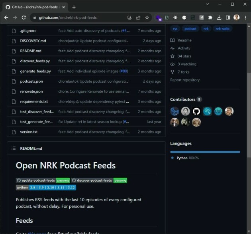The width and height of the screenshot is (251, 234).
Task: Open the test_discover_feed... file
Action: (37, 111)
